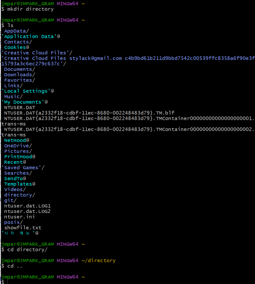Click the 'My Documents'@ entry
Image resolution: width=255 pixels, height=284 pixels.
tap(24, 102)
